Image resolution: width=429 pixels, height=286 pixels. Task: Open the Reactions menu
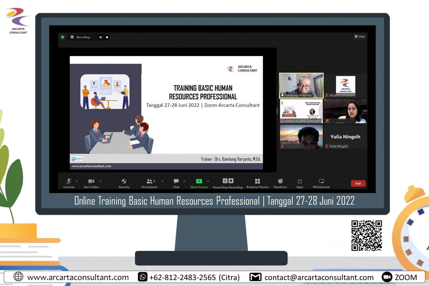point(280,181)
